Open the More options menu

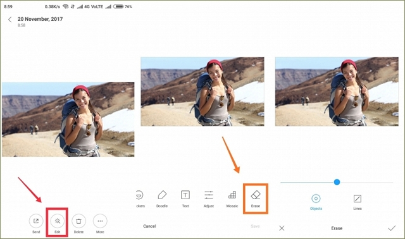[x=100, y=221]
